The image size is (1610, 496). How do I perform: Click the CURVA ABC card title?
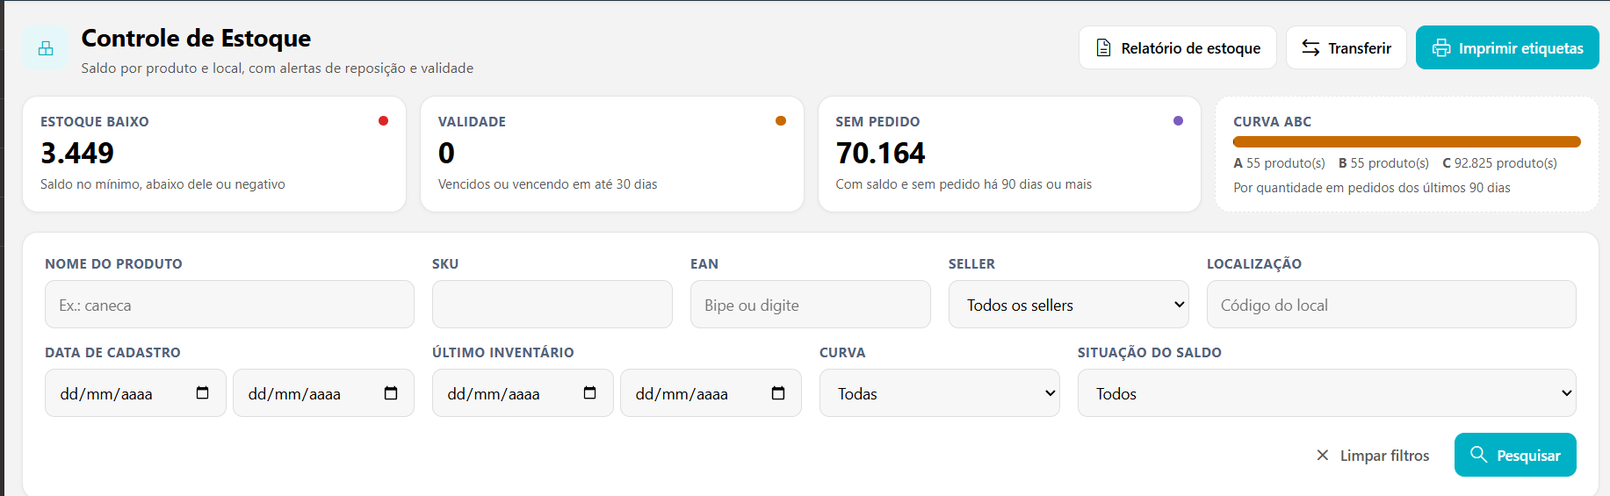[x=1272, y=122]
